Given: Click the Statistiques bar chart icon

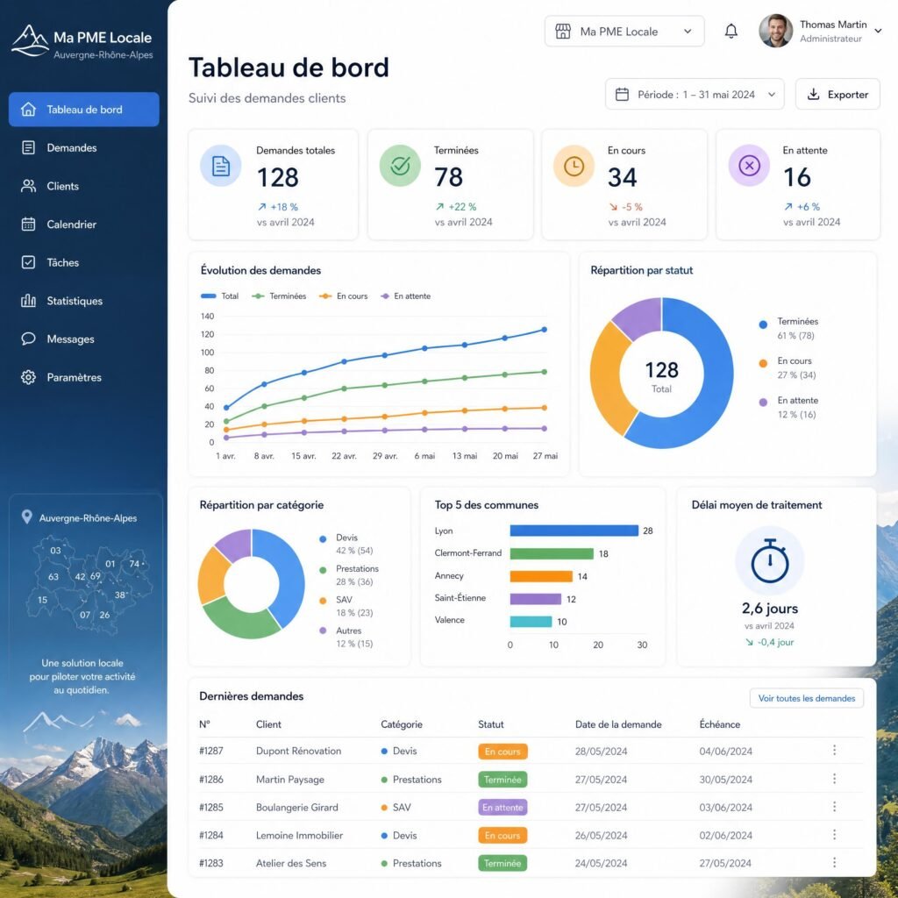Looking at the screenshot, I should click(28, 301).
